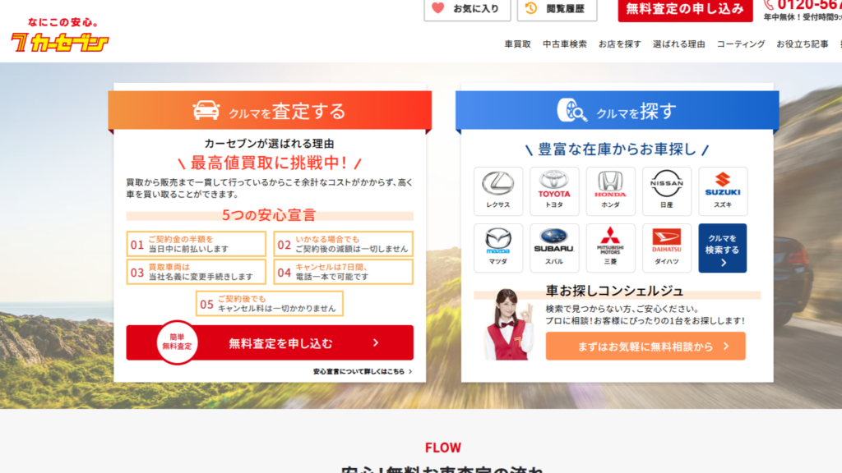Click まずはお気軽に無料相談から orange button
This screenshot has width=842, height=473.
(x=645, y=346)
